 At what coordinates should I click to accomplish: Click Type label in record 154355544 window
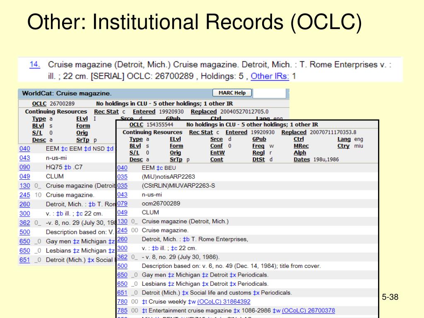point(136,139)
